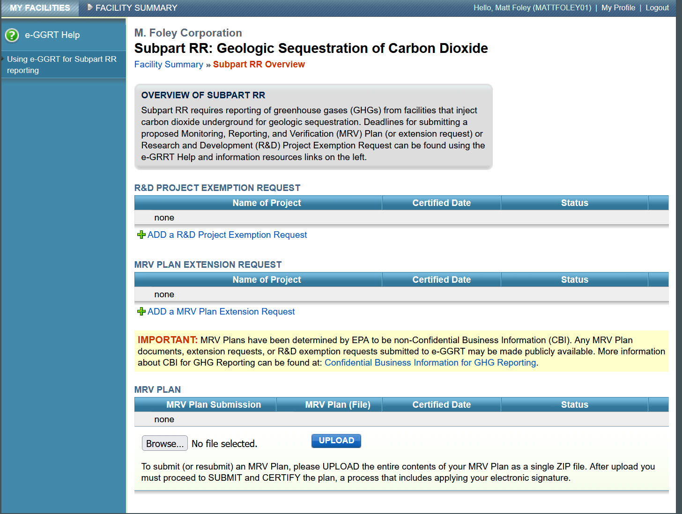Click the green e-GGRT Help question mark icon
This screenshot has width=682, height=514.
12,35
